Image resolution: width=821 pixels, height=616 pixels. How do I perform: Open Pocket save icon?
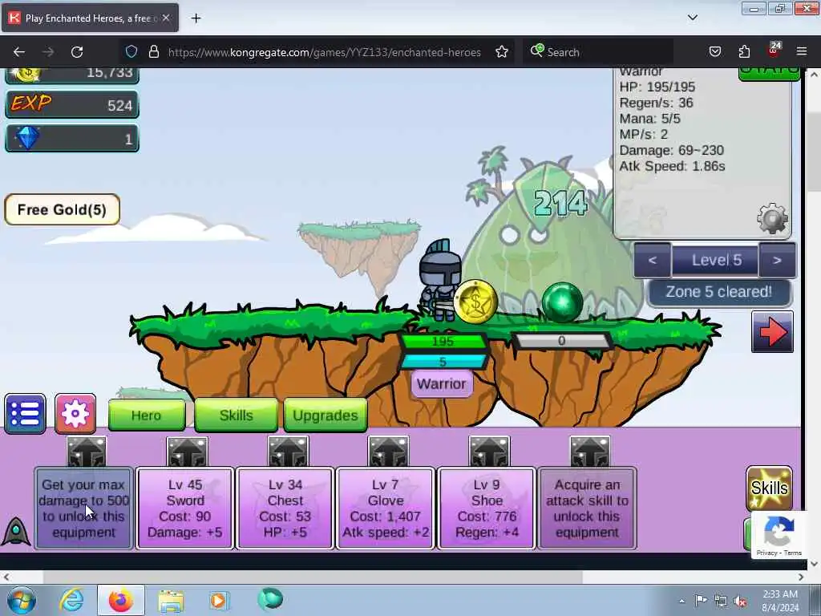click(x=714, y=51)
